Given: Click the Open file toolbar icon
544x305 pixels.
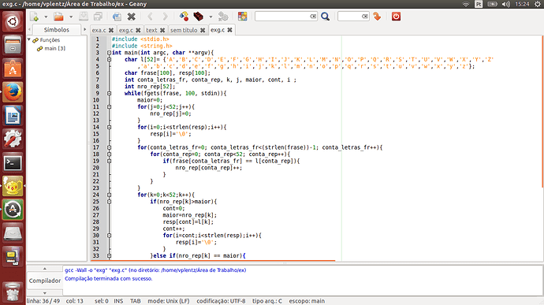Looking at the screenshot, I should 58,17.
